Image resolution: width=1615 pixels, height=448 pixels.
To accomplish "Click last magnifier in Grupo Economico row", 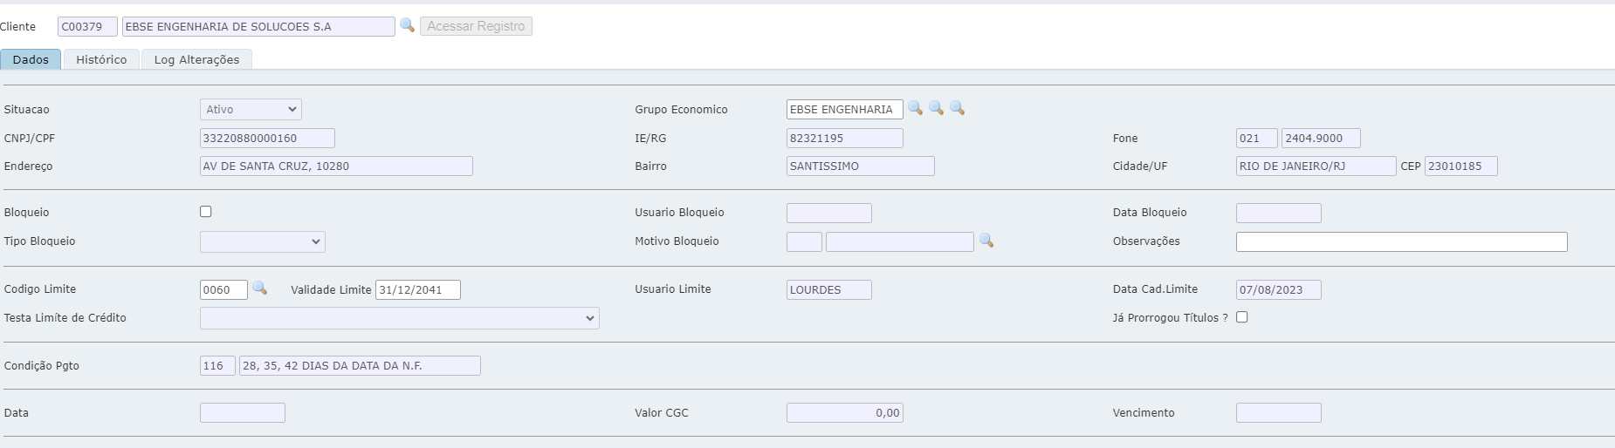I will point(957,108).
